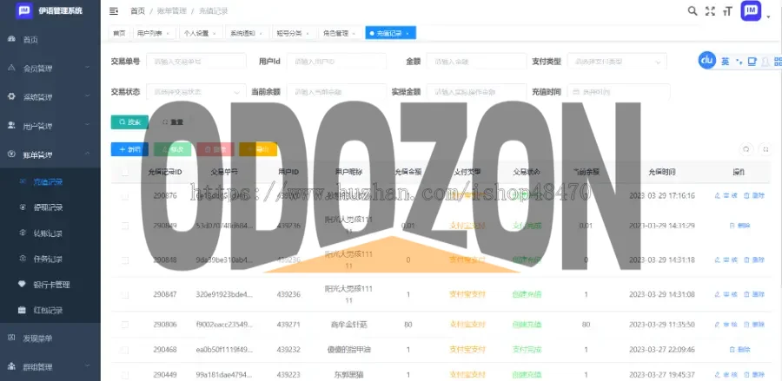Switch to the 系统通知 page tab
The height and width of the screenshot is (381, 782).
[x=247, y=33]
